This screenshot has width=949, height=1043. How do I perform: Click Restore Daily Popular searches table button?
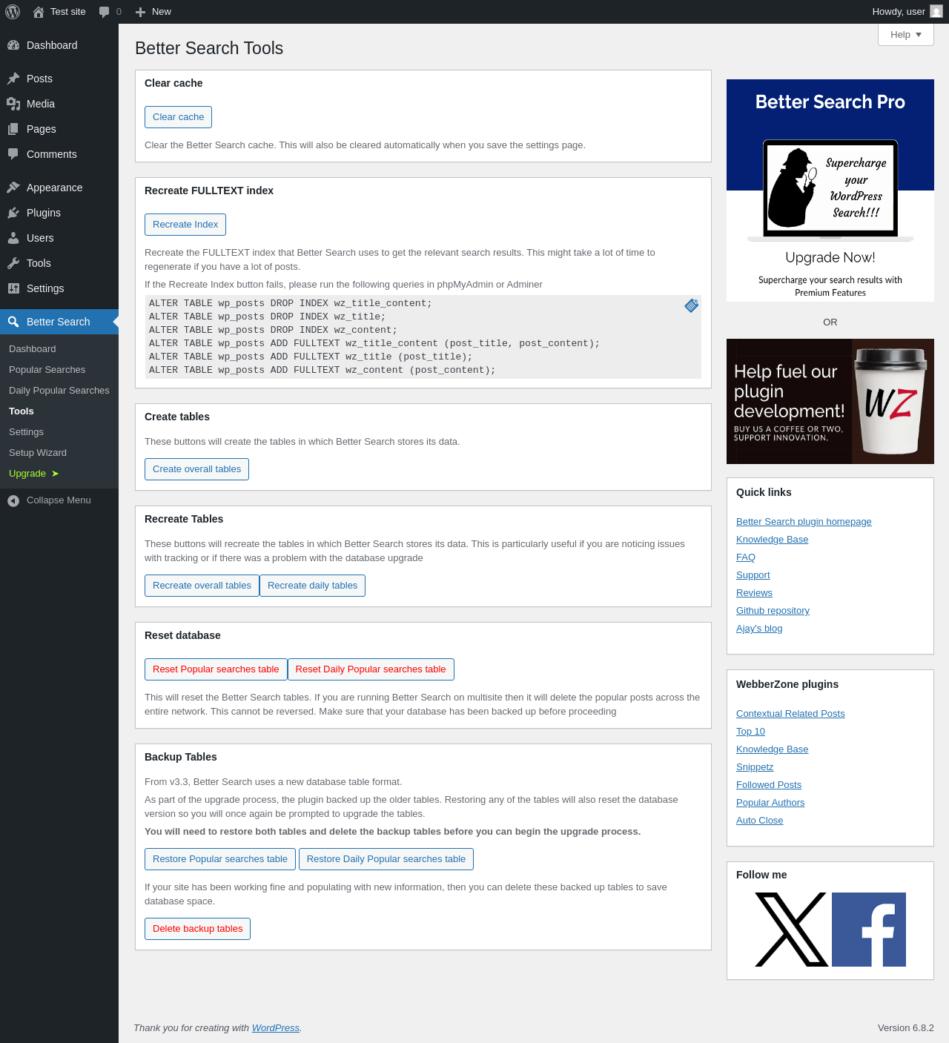386,859
